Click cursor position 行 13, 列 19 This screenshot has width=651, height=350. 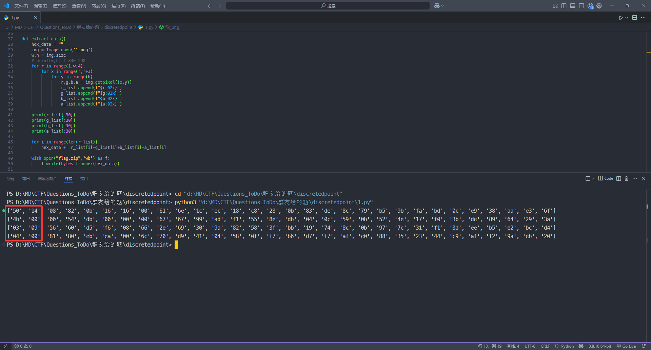tap(490, 346)
